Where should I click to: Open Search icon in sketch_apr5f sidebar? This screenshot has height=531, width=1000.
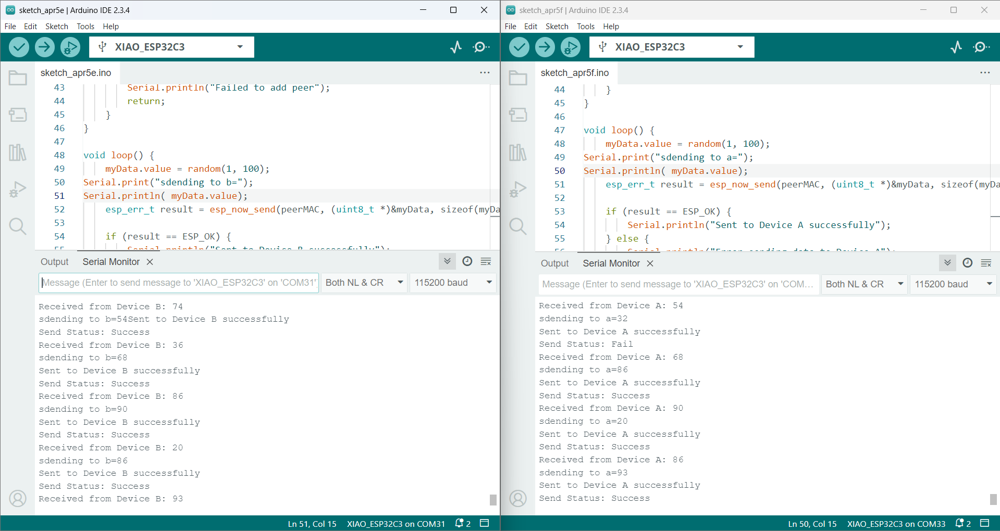pos(518,226)
